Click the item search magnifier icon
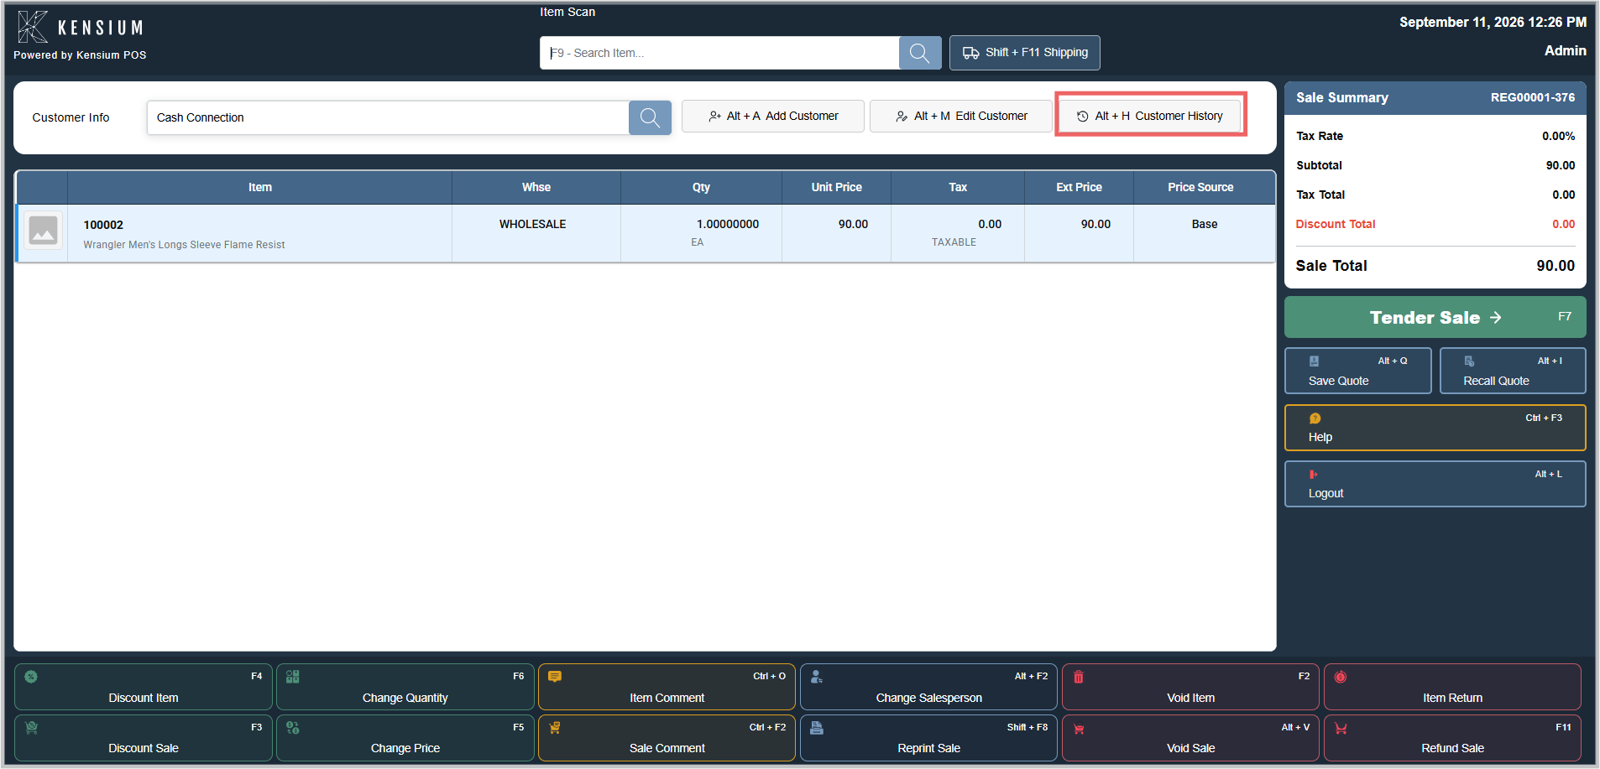The image size is (1600, 769). (919, 53)
